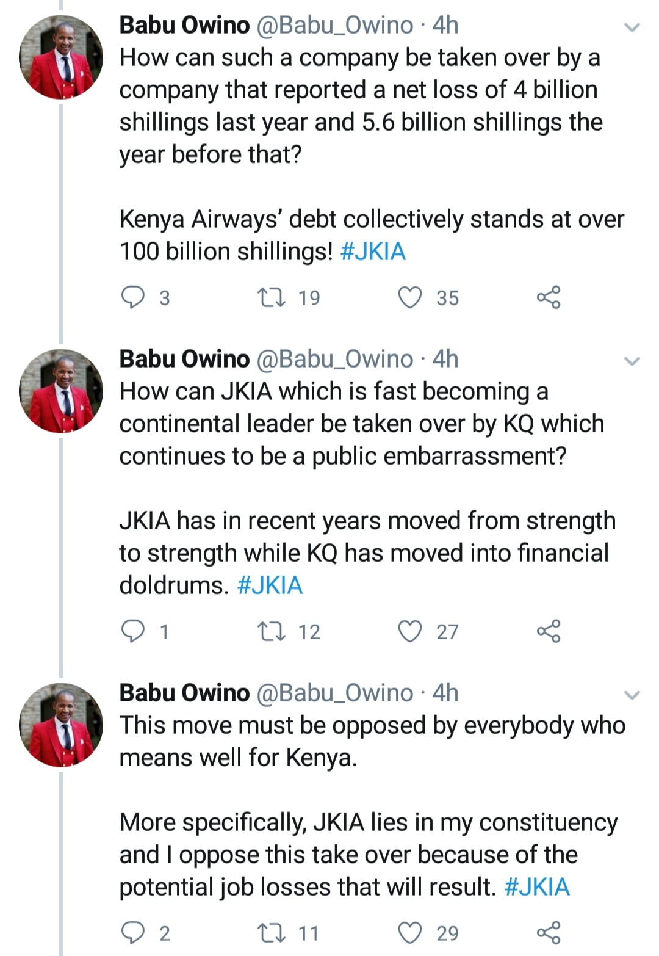Open the @Babu_Owino handle on the last tweet
The height and width of the screenshot is (956, 659).
tap(334, 693)
